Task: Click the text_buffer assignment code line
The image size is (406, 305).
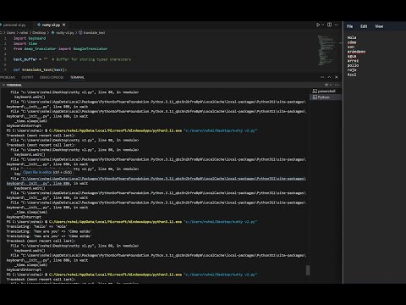Action: click(72, 59)
